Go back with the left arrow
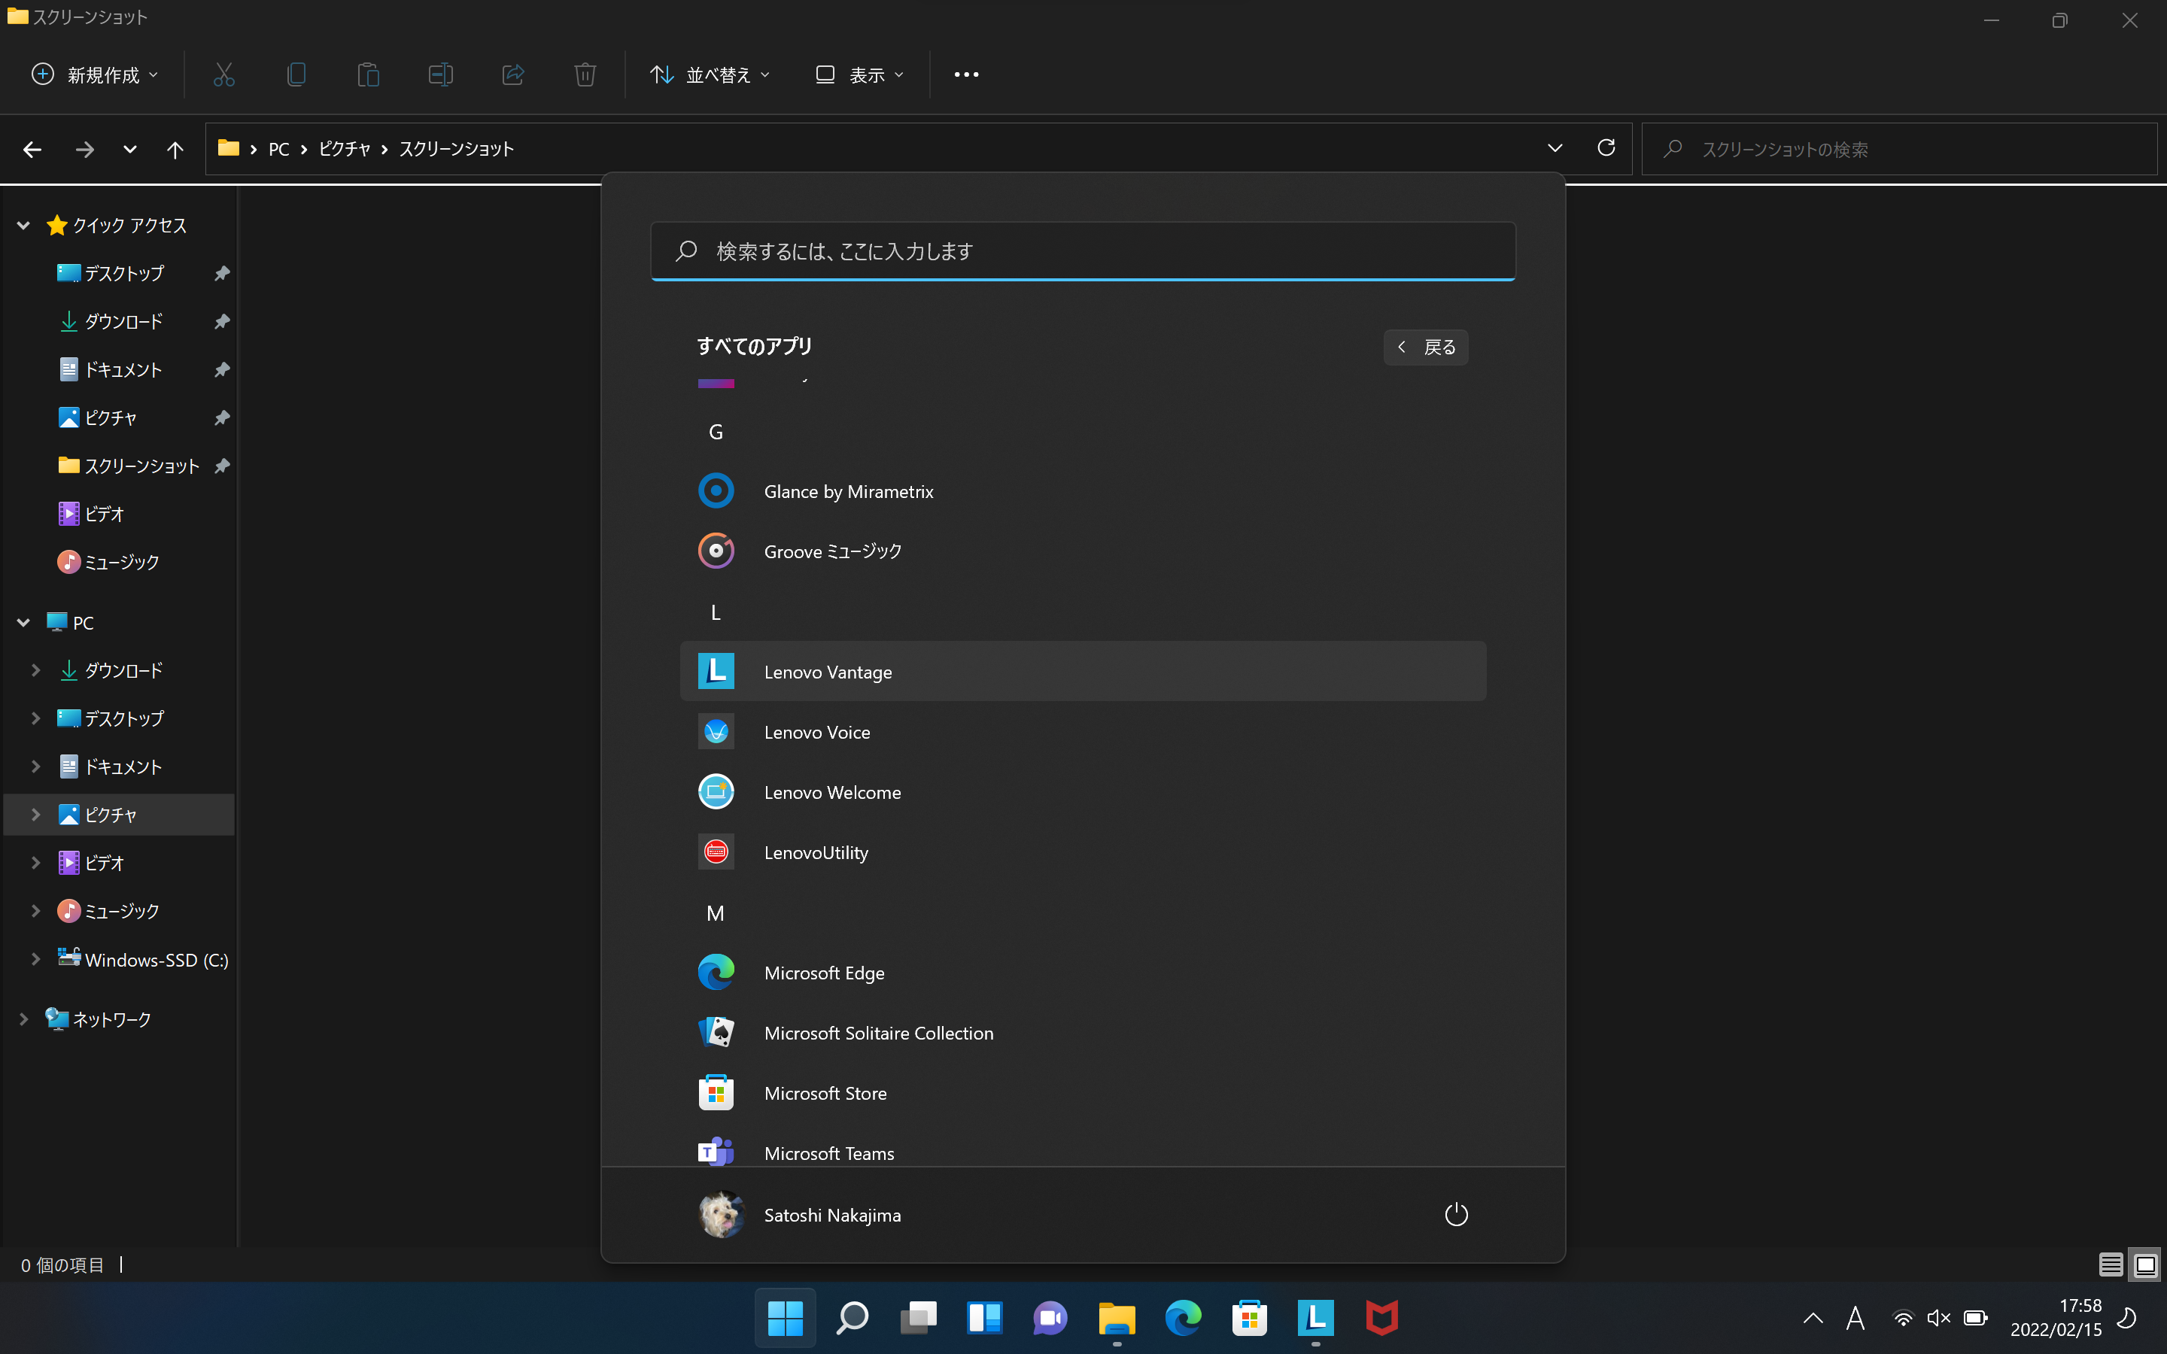Viewport: 2167px width, 1354px height. 32,150
